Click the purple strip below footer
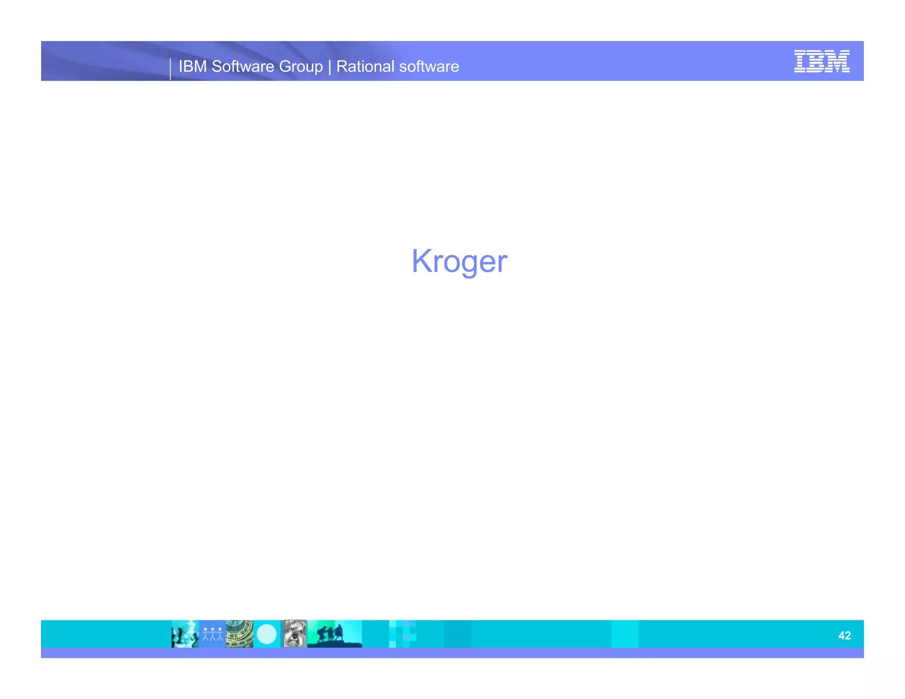This screenshot has width=905, height=699. click(x=452, y=653)
